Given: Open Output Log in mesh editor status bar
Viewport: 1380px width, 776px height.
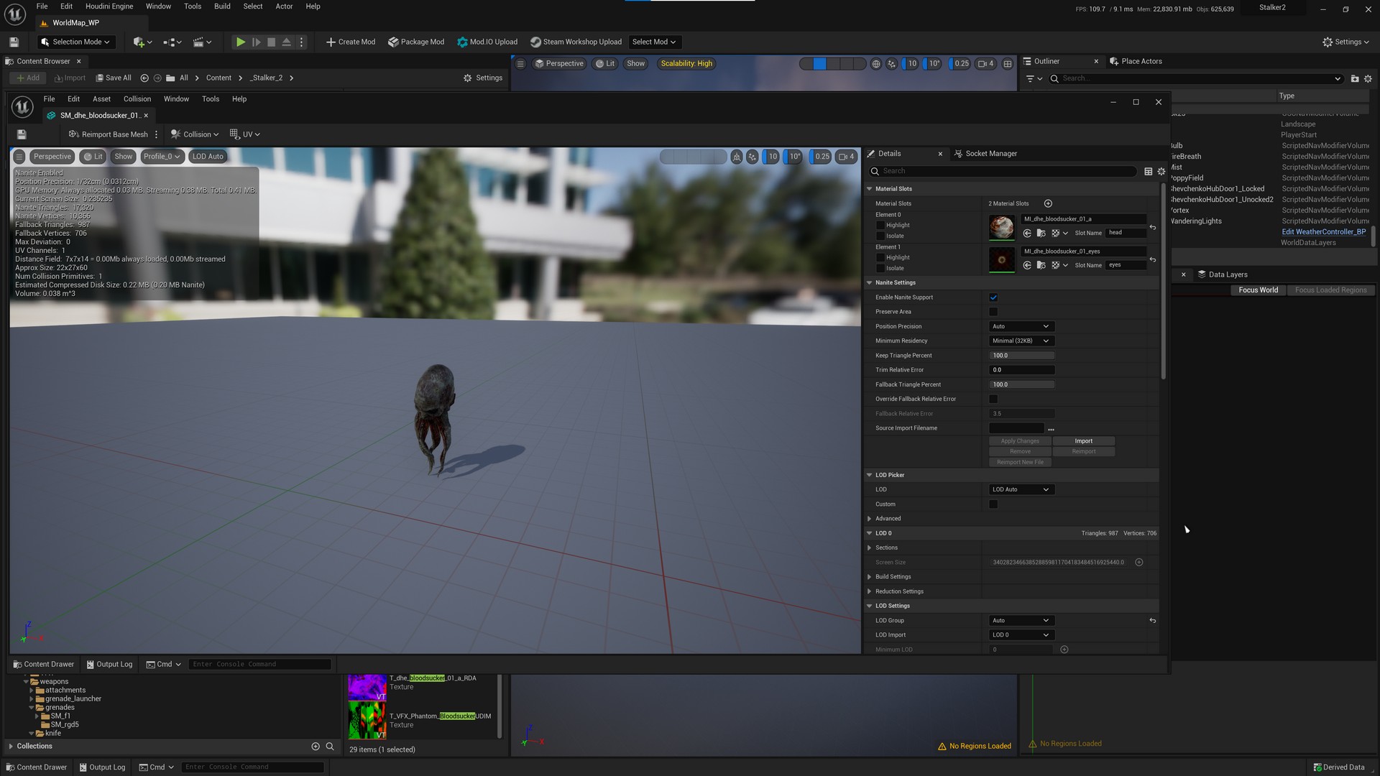Looking at the screenshot, I should tap(109, 665).
